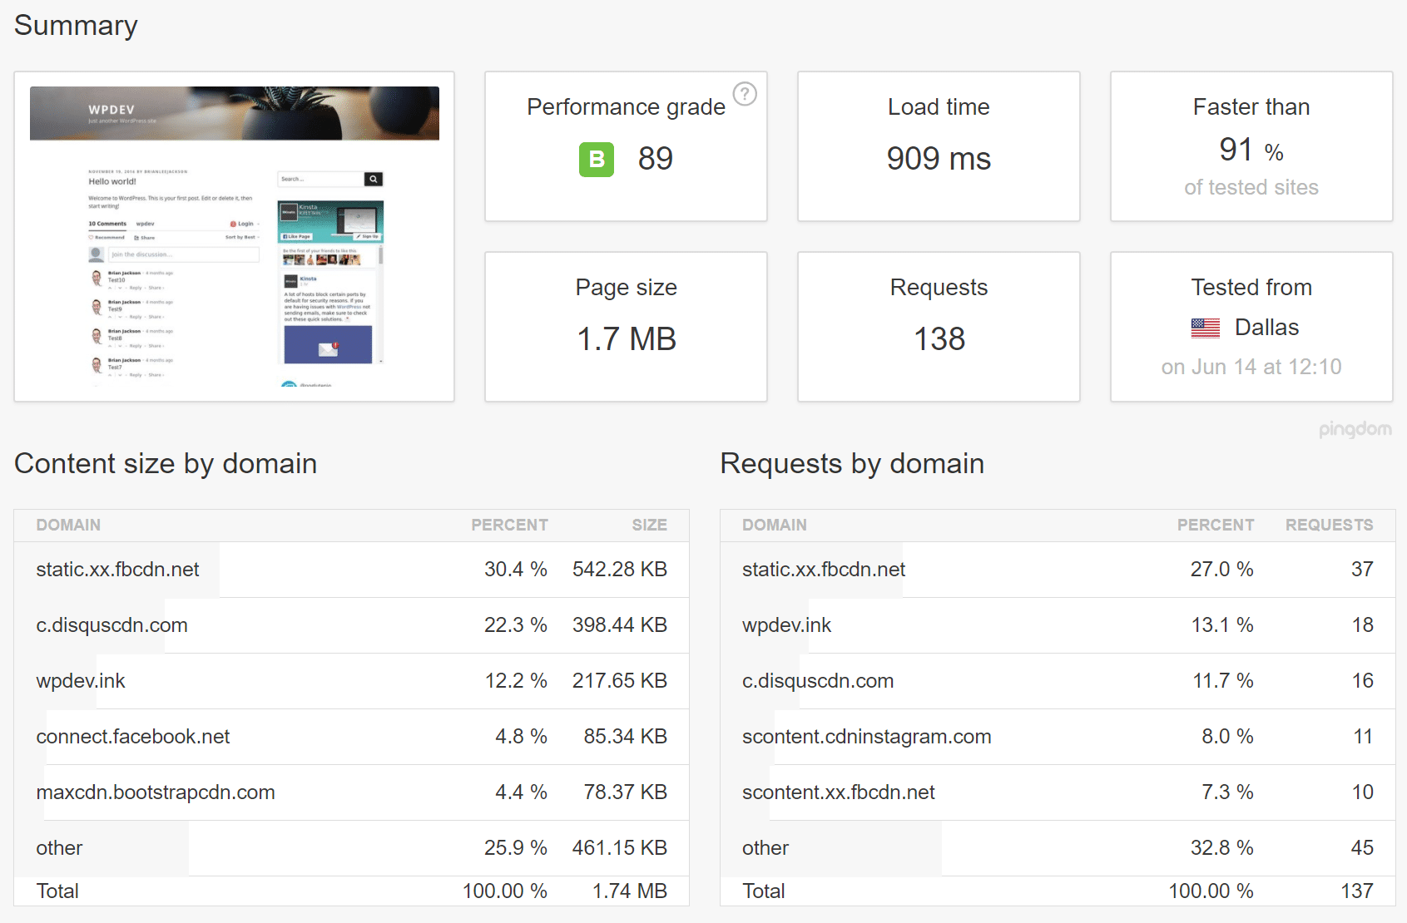Click Brian Jackson's avatar on the Test10 comment
Viewport: 1407px width, 923px height.
97,278
